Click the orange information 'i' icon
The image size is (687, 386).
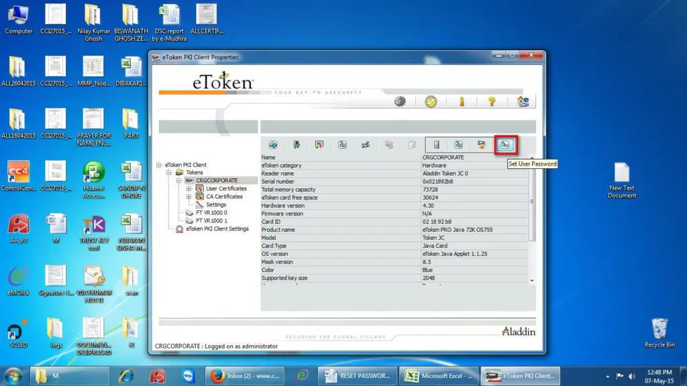(462, 102)
